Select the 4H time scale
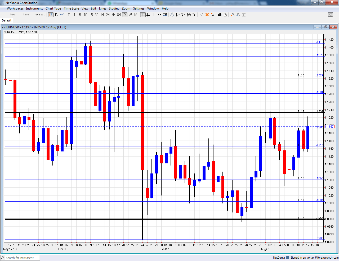This screenshot has width=339, height=261. click(x=113, y=15)
